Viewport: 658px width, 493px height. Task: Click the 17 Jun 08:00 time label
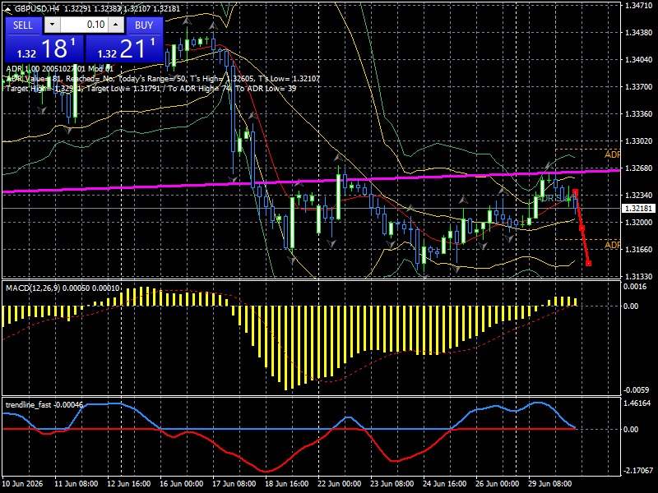click(x=234, y=484)
